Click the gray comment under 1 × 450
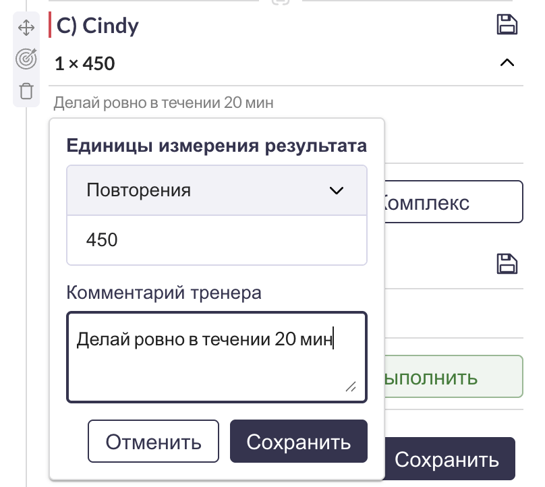Screen dimensions: 545x487 point(163,103)
